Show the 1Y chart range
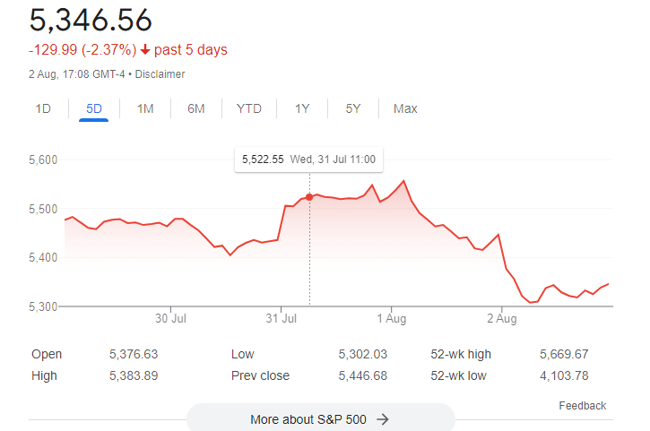 pyautogui.click(x=302, y=108)
